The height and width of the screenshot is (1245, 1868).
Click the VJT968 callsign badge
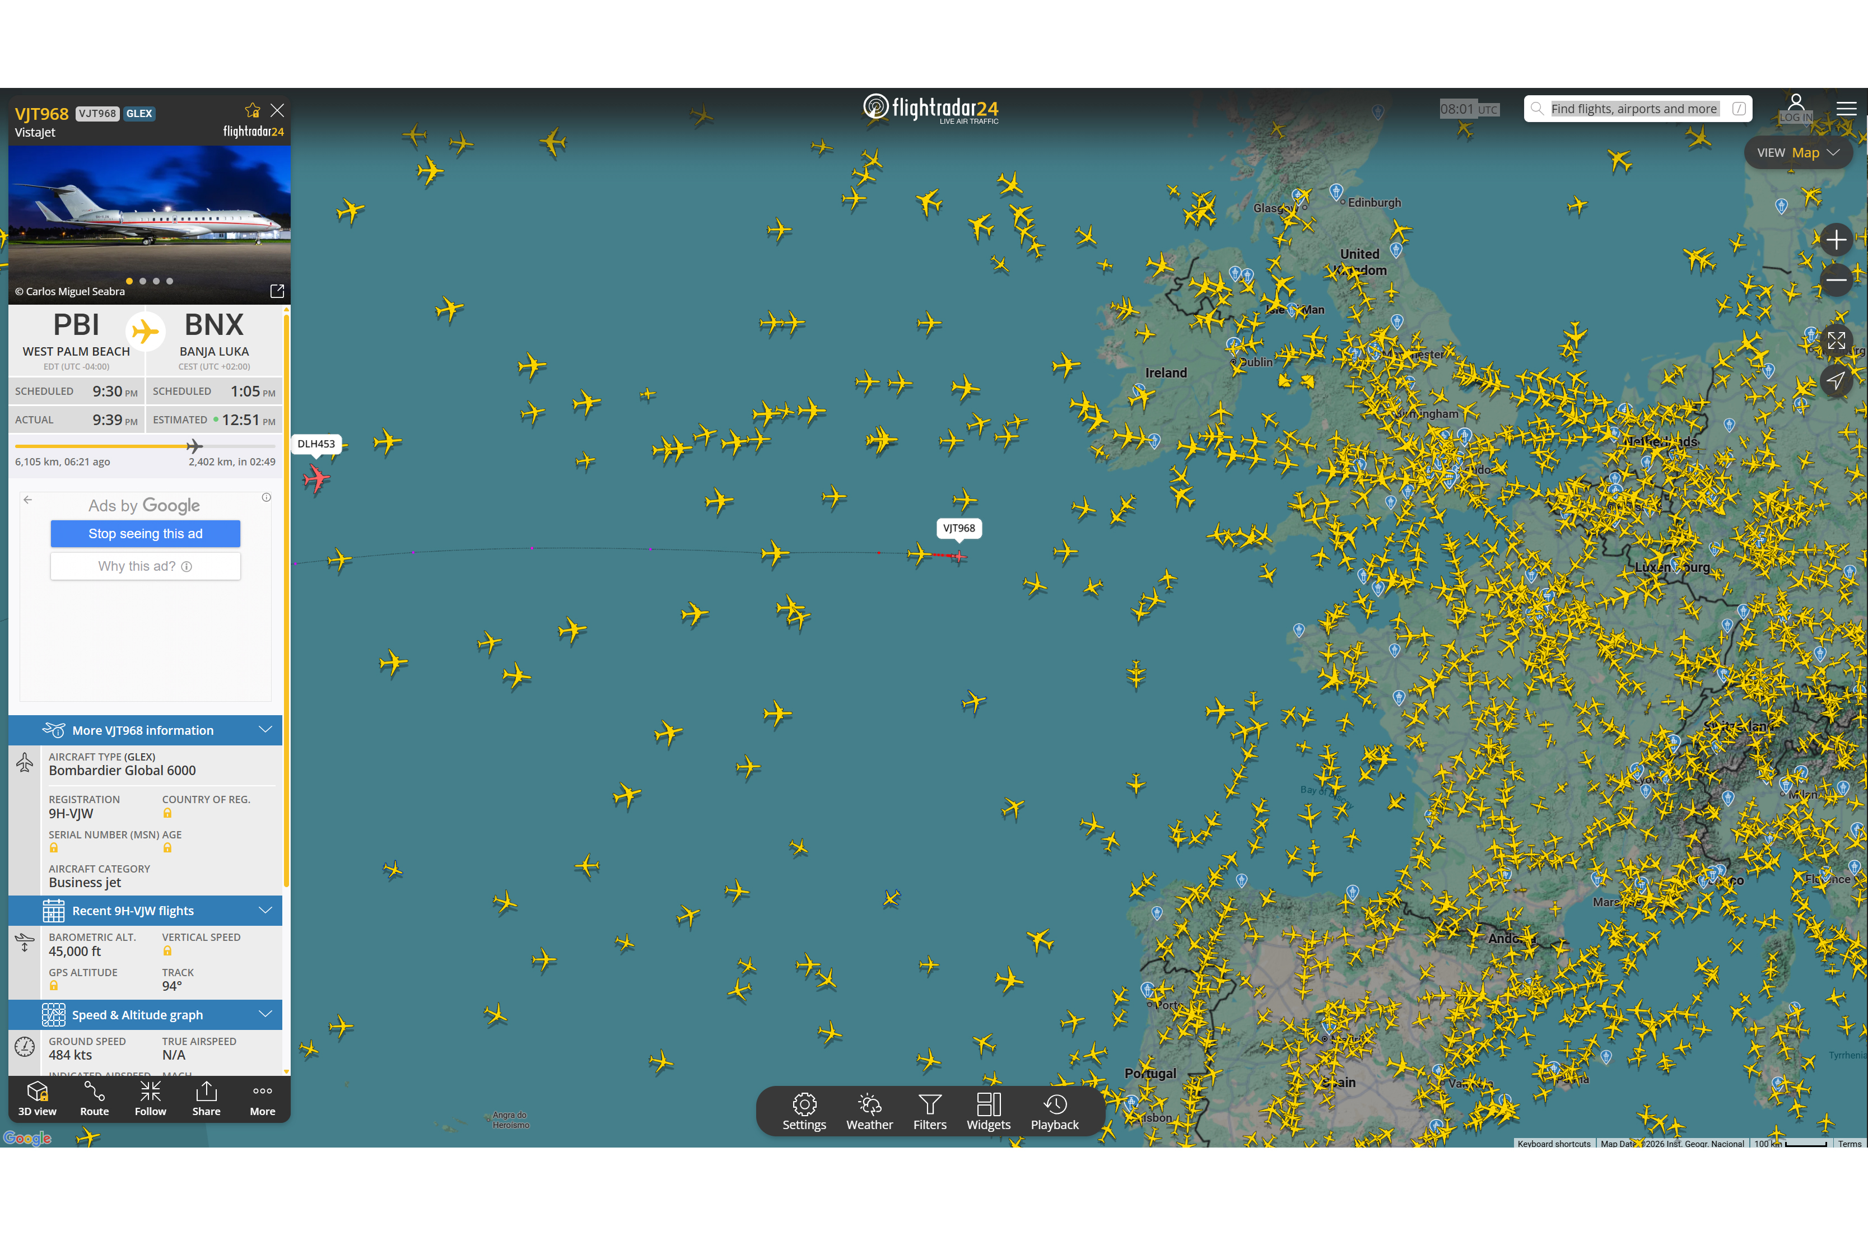pyautogui.click(x=97, y=114)
